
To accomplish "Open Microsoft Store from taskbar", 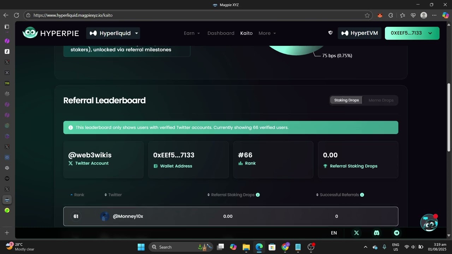I will click(272, 247).
